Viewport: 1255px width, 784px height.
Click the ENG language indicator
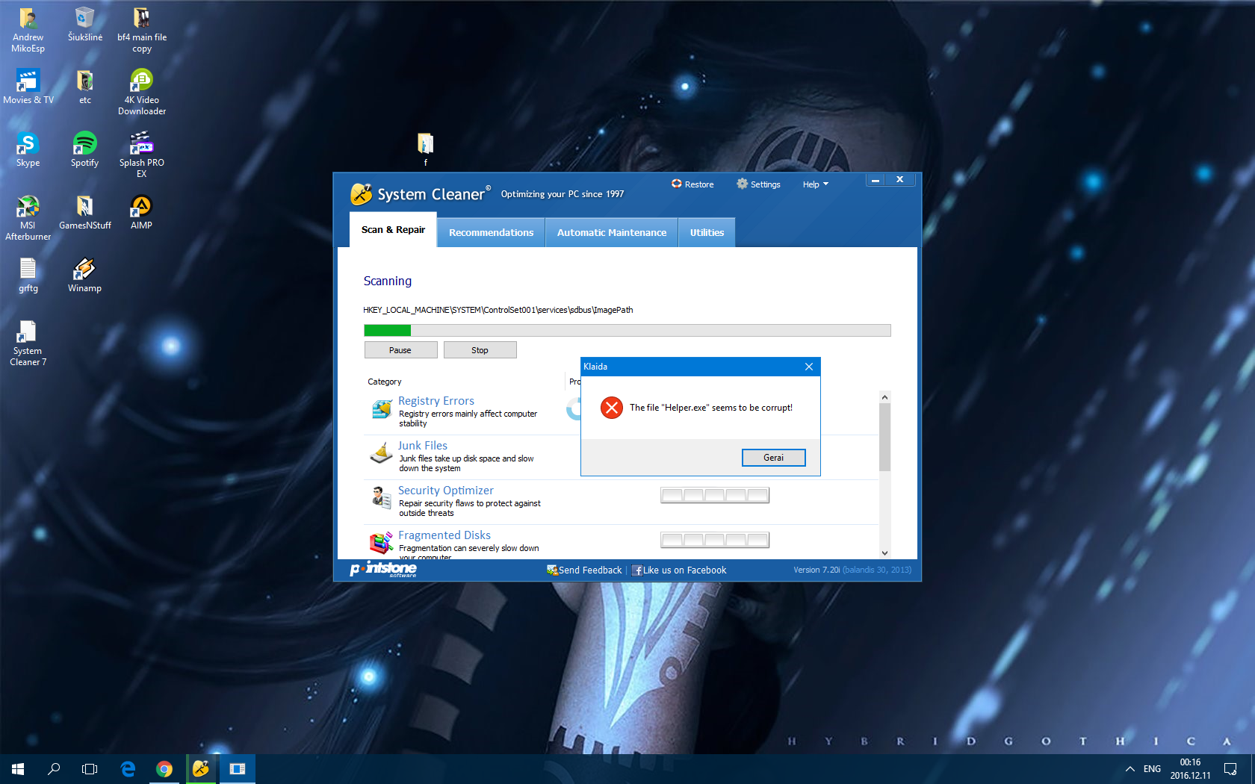[x=1152, y=769]
